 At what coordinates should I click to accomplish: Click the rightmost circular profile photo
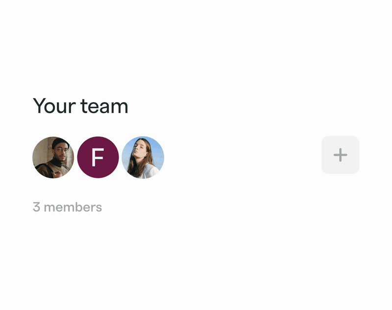(x=143, y=157)
